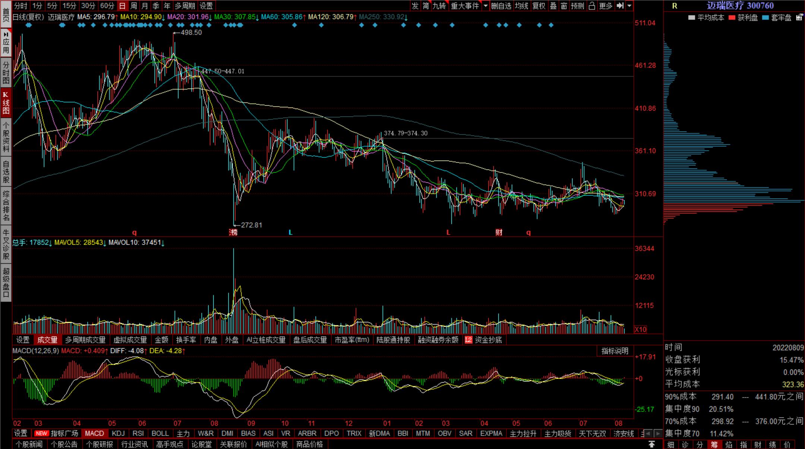The height and width of the screenshot is (449, 805).
Task: Open the 个股新闻 link
Action: [x=29, y=444]
